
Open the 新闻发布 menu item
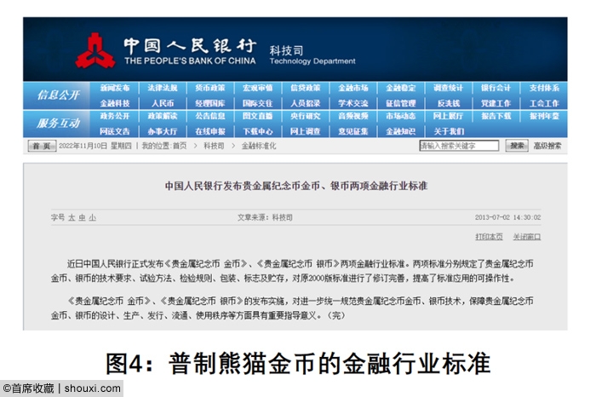pos(115,89)
